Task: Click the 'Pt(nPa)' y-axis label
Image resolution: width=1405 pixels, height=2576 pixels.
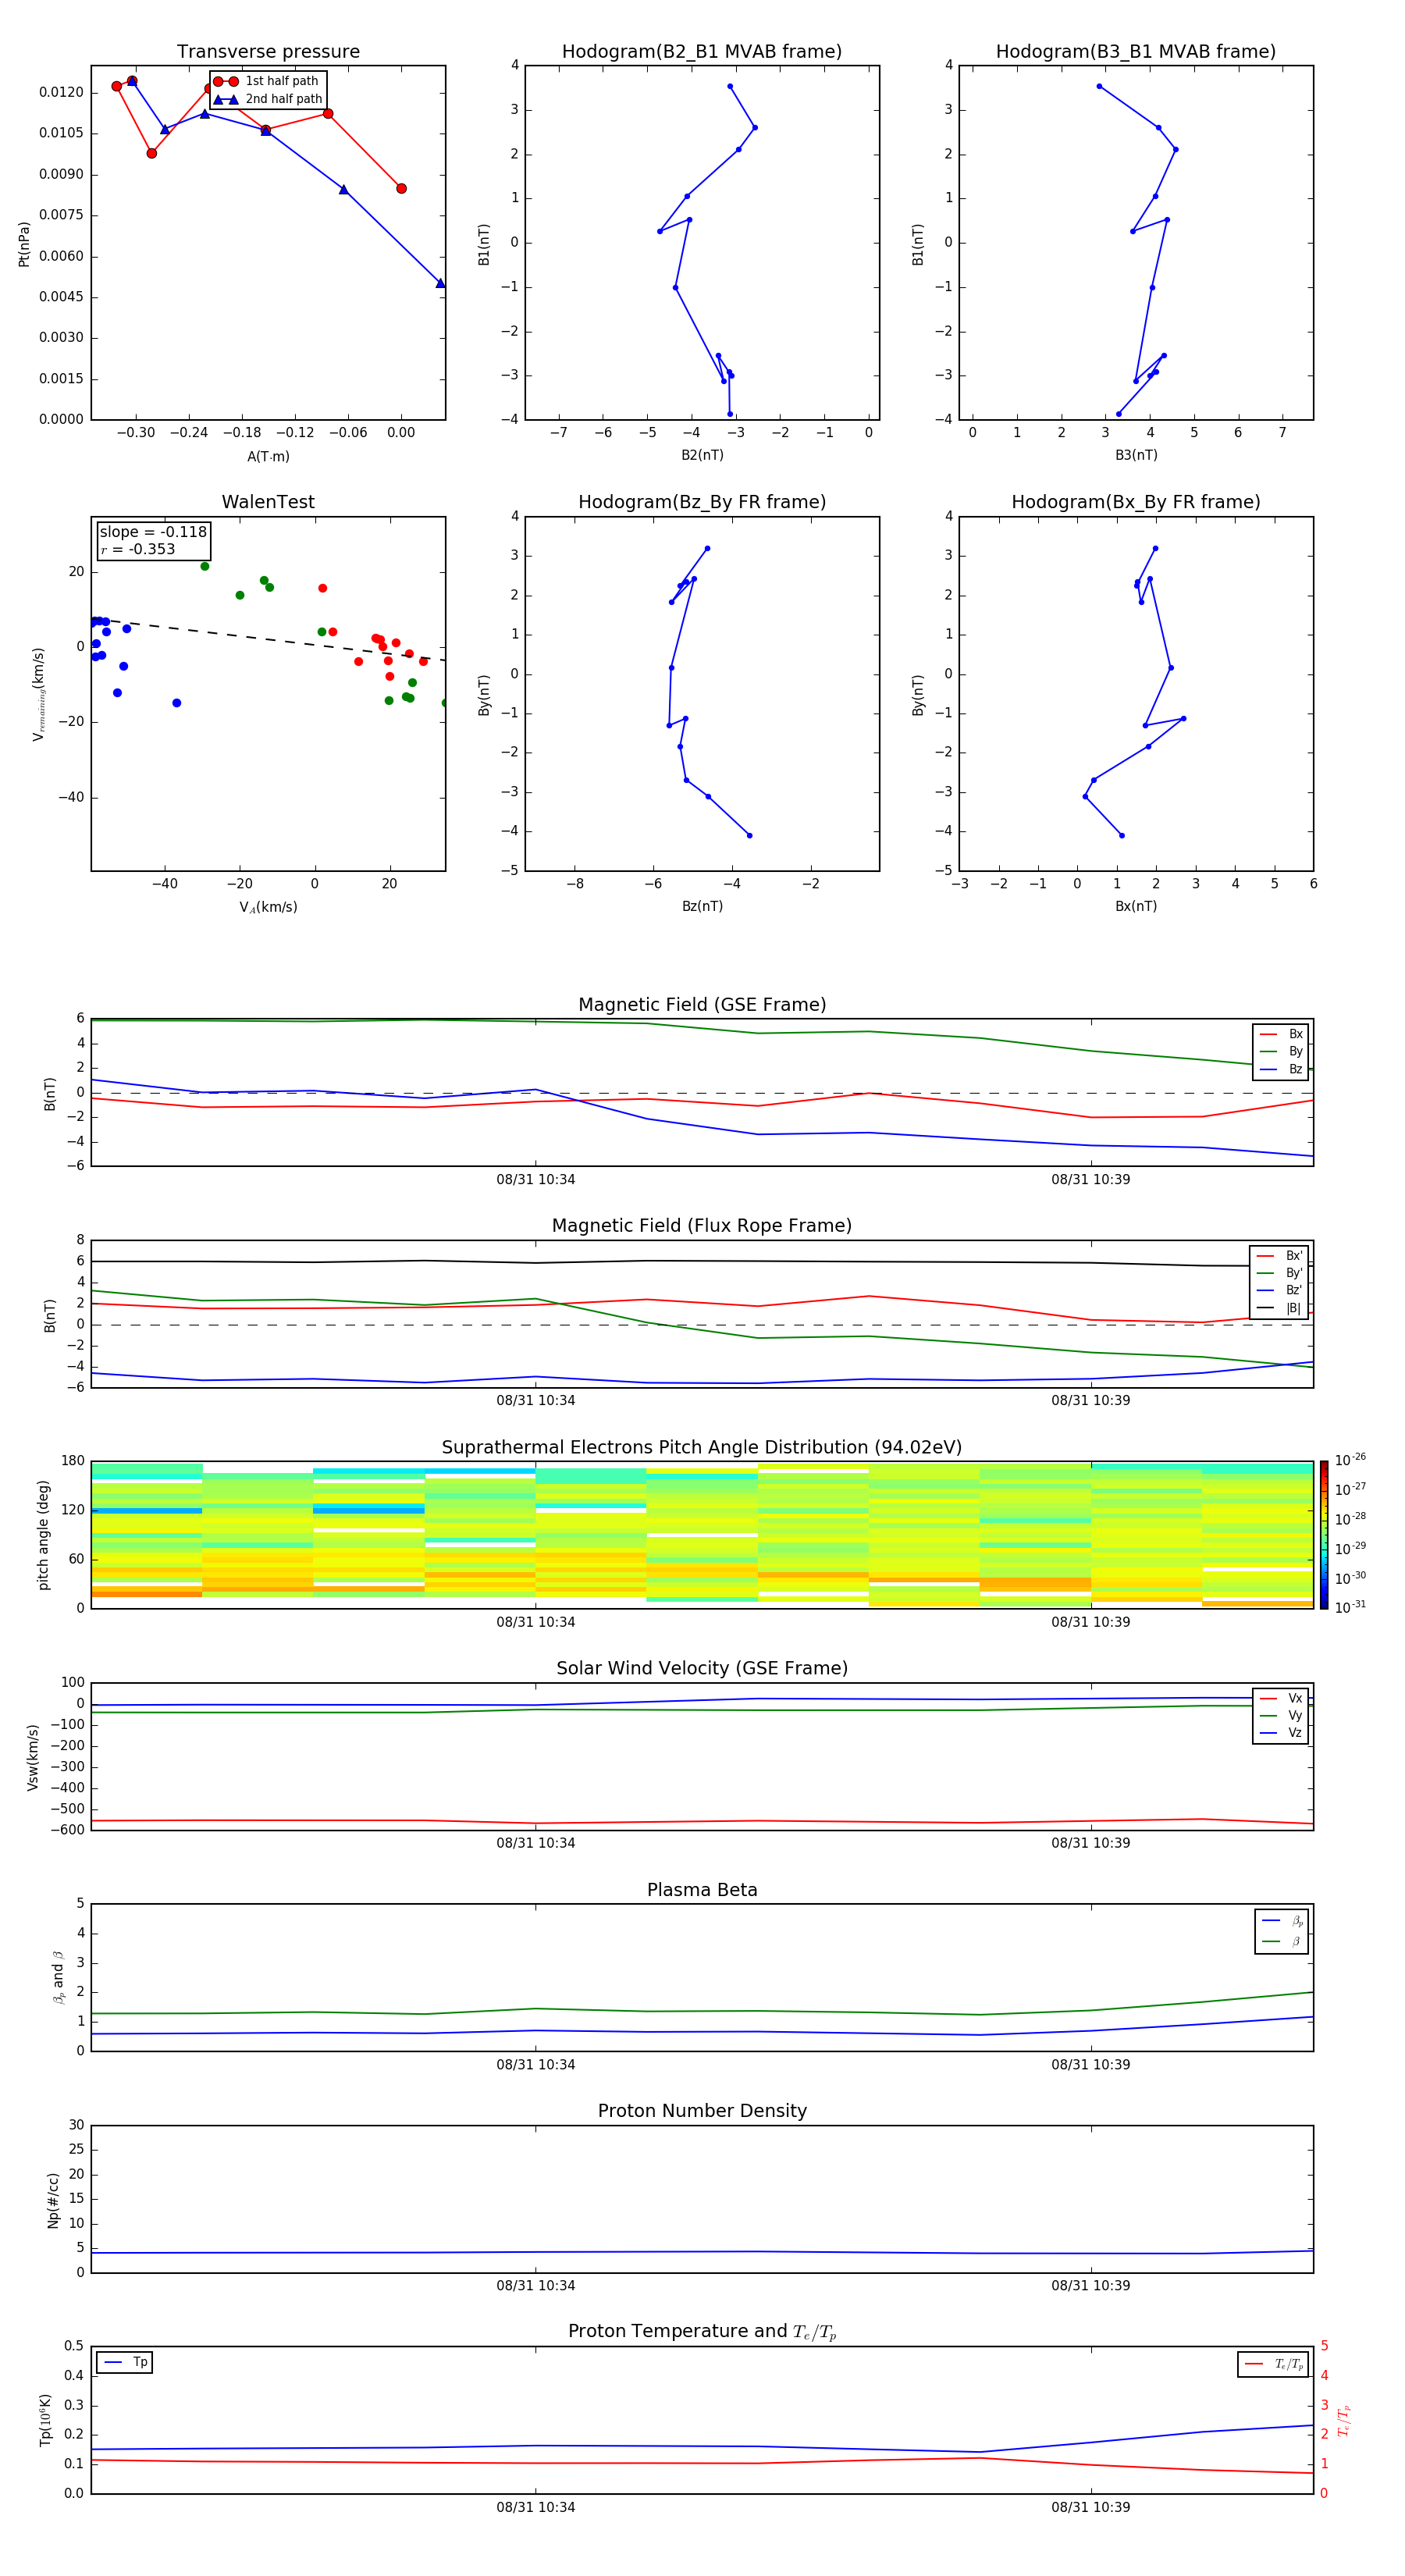Action: click(x=24, y=244)
